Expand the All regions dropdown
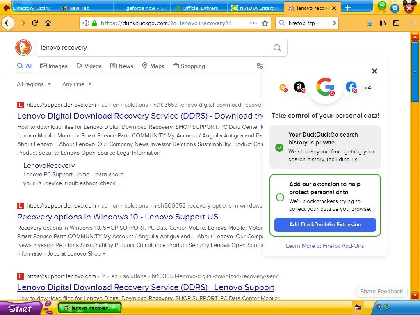Screen dimensions: 420x315 pos(34,84)
